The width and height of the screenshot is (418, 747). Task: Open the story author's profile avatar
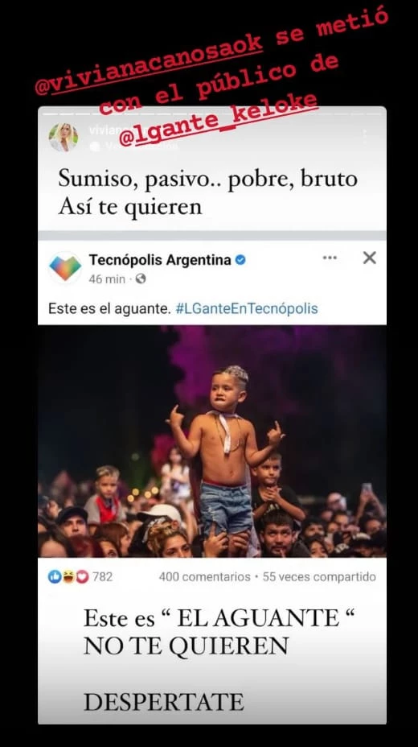(x=64, y=138)
